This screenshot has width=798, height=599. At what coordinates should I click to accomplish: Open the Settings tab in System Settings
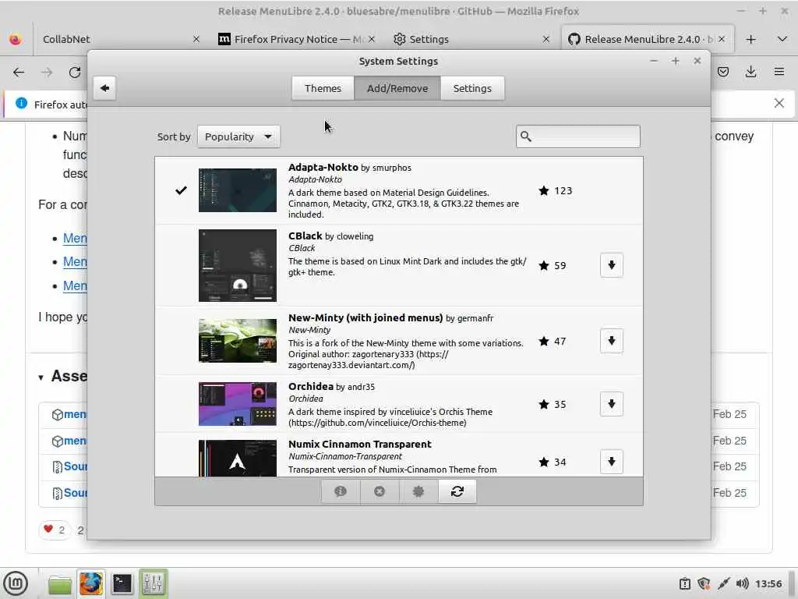472,88
